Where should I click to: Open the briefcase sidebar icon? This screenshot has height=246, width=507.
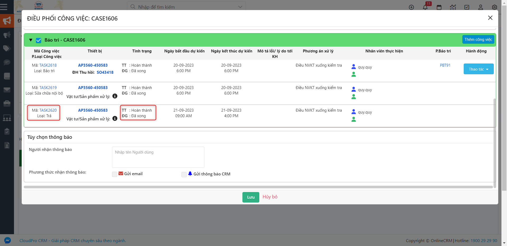[x=7, y=104]
